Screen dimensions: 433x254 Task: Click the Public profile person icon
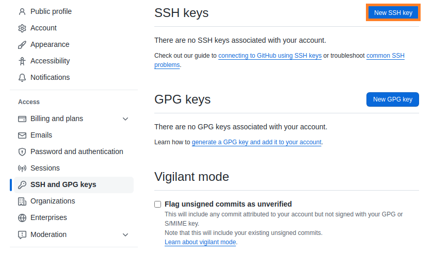coord(22,11)
